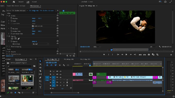The height and width of the screenshot is (98, 175).
Task: Open playback resolution 1/2 dropdown
Action: tap(153, 47)
